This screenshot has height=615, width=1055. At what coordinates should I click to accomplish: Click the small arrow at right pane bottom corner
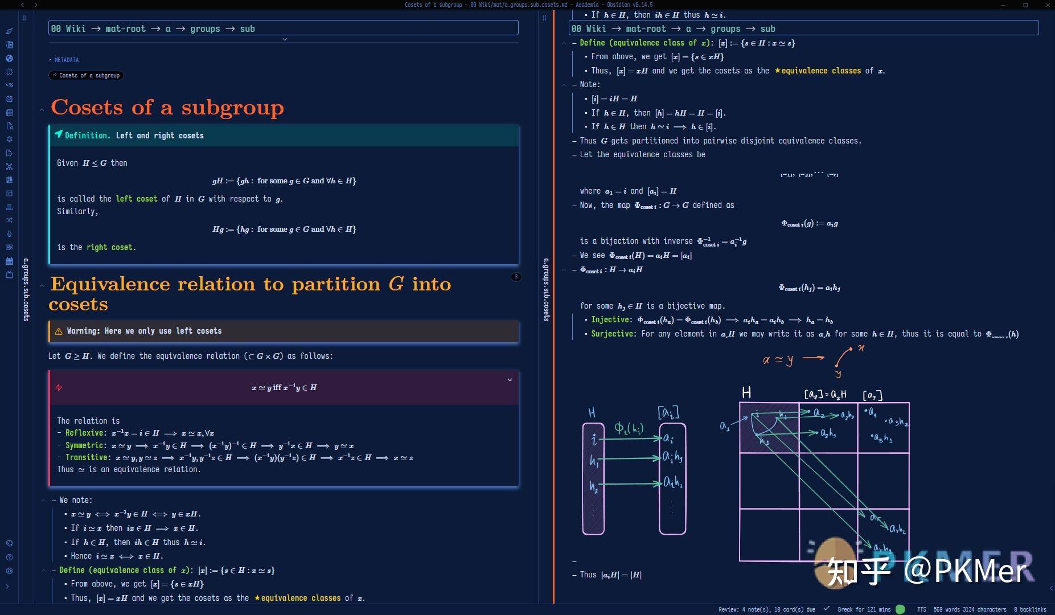tap(1051, 588)
